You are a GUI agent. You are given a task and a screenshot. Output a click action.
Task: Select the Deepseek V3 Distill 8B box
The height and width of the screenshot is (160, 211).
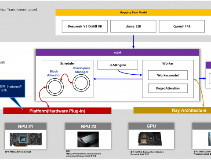point(85,26)
